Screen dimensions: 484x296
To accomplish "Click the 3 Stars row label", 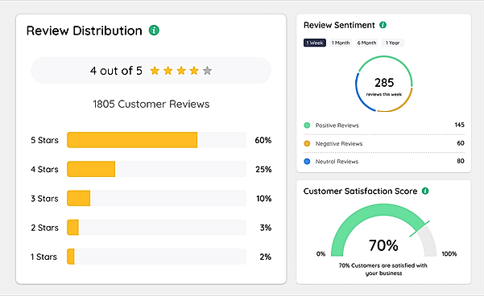I will pos(44,199).
